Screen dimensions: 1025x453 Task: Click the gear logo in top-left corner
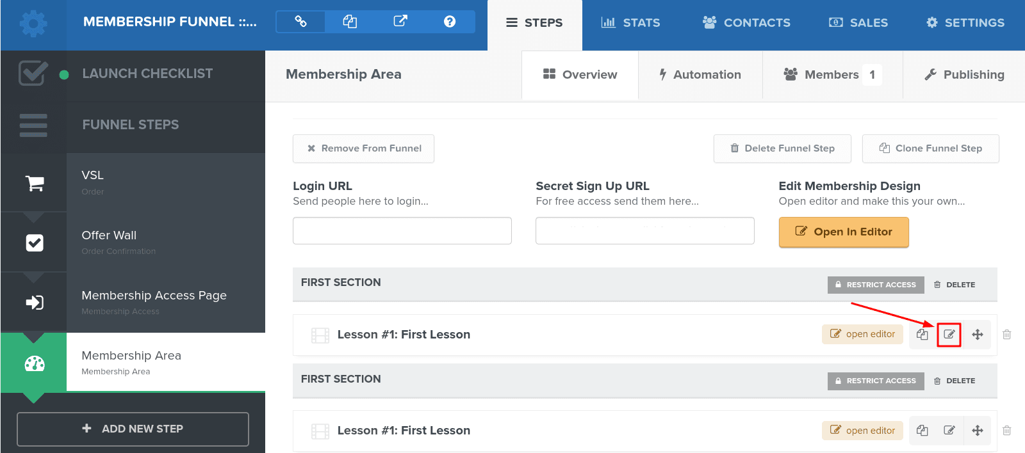33,24
